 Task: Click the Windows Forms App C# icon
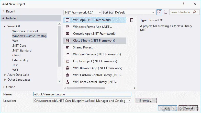68,27
